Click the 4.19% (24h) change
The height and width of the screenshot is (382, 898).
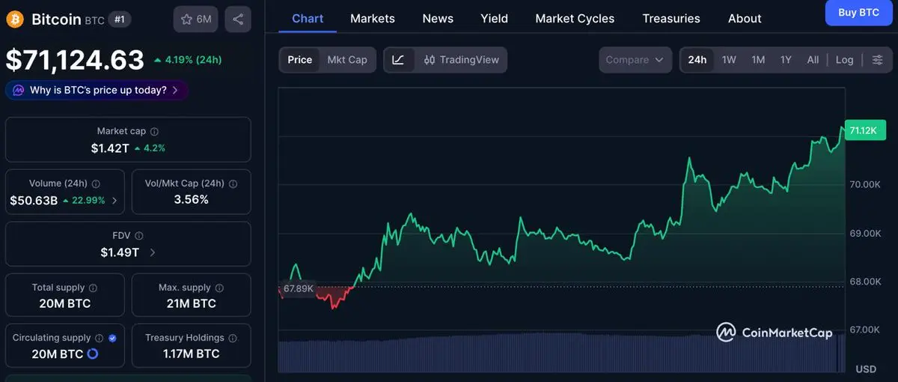pyautogui.click(x=187, y=60)
